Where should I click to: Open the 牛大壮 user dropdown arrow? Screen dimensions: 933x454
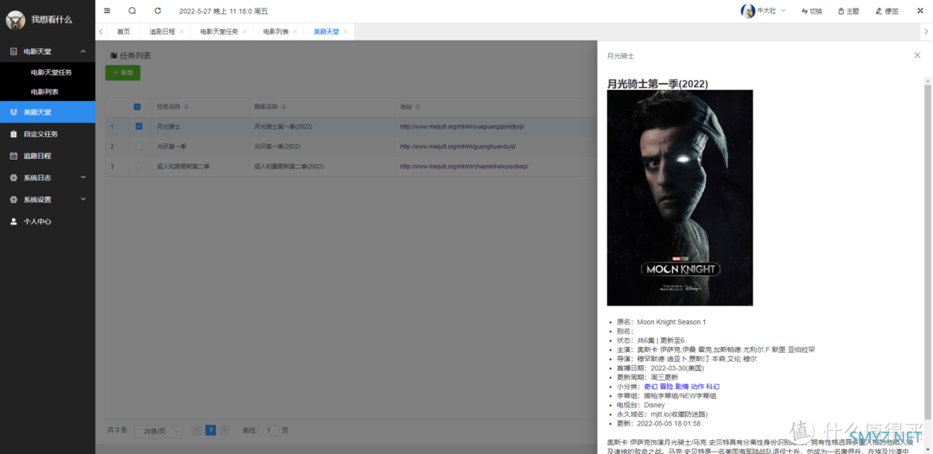783,10
